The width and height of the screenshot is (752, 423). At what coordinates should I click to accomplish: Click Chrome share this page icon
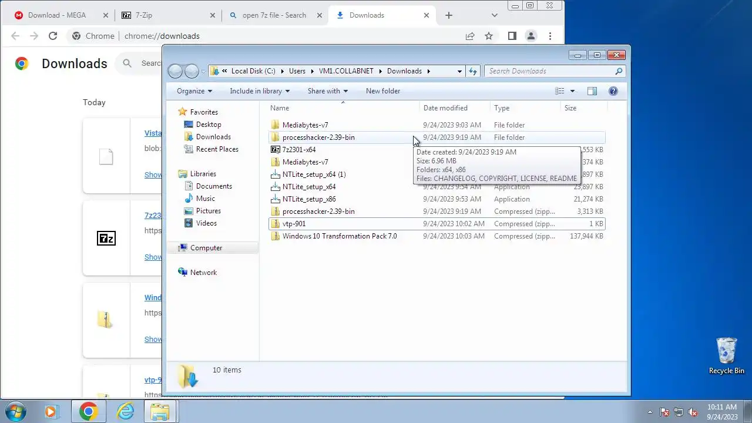(470, 36)
